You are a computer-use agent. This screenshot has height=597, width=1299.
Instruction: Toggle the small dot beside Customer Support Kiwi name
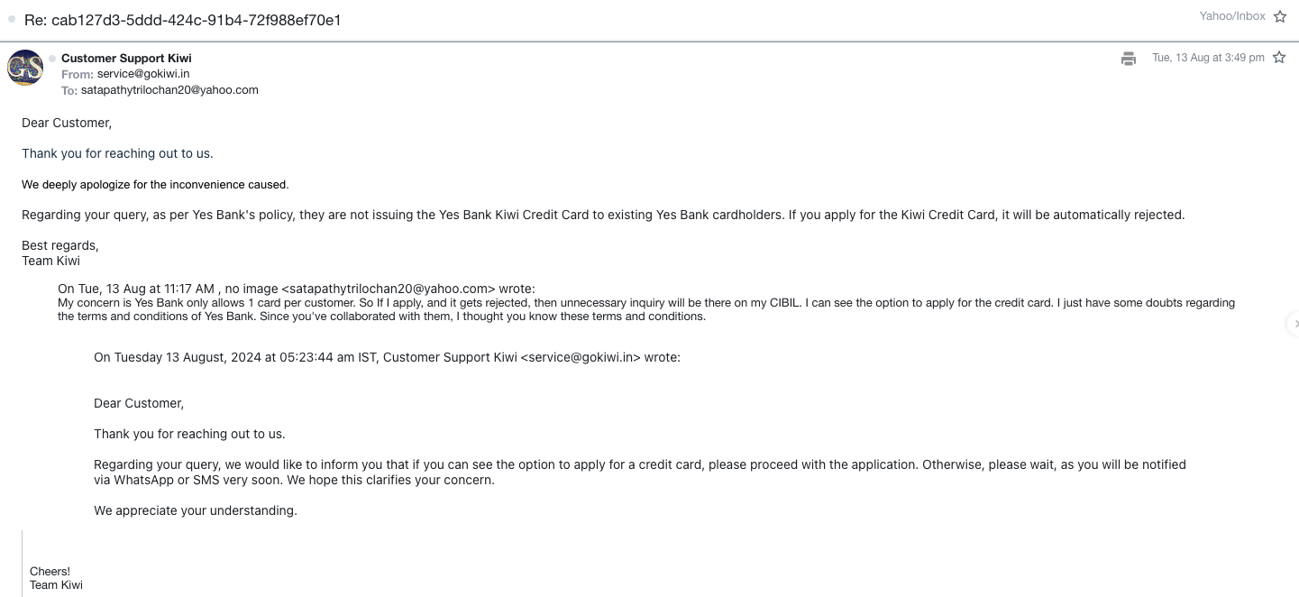pos(52,59)
